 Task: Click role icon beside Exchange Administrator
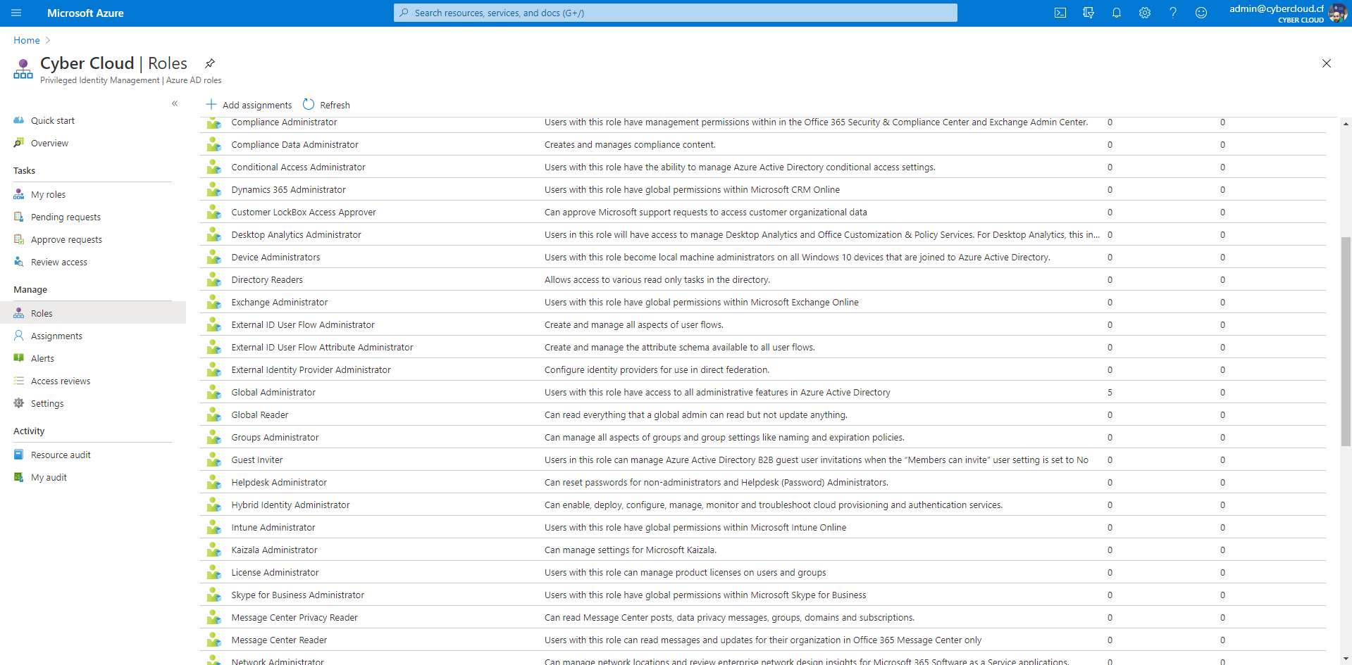(214, 302)
